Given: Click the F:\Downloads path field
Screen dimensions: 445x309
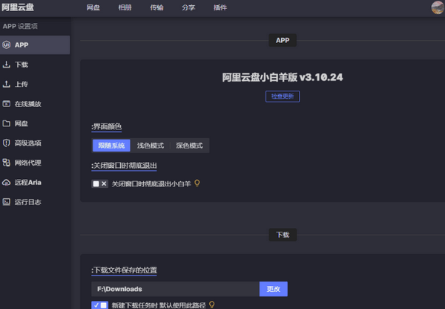Looking at the screenshot, I should (x=175, y=289).
